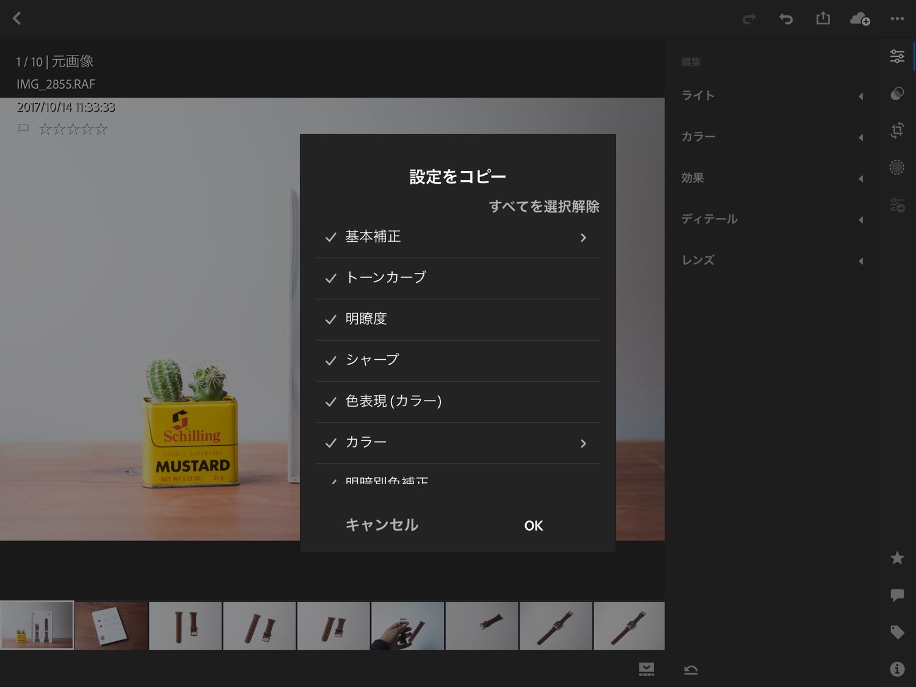
Task: Open the レンズ edit section
Action: coord(771,260)
